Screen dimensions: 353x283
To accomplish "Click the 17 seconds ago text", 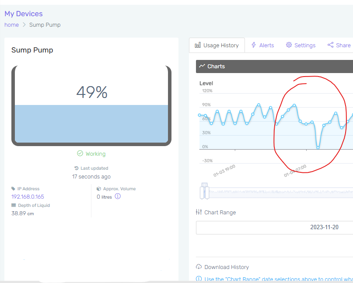I will point(91,177).
